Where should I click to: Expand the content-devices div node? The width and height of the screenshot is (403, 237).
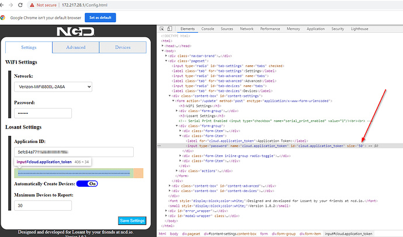[170, 191]
